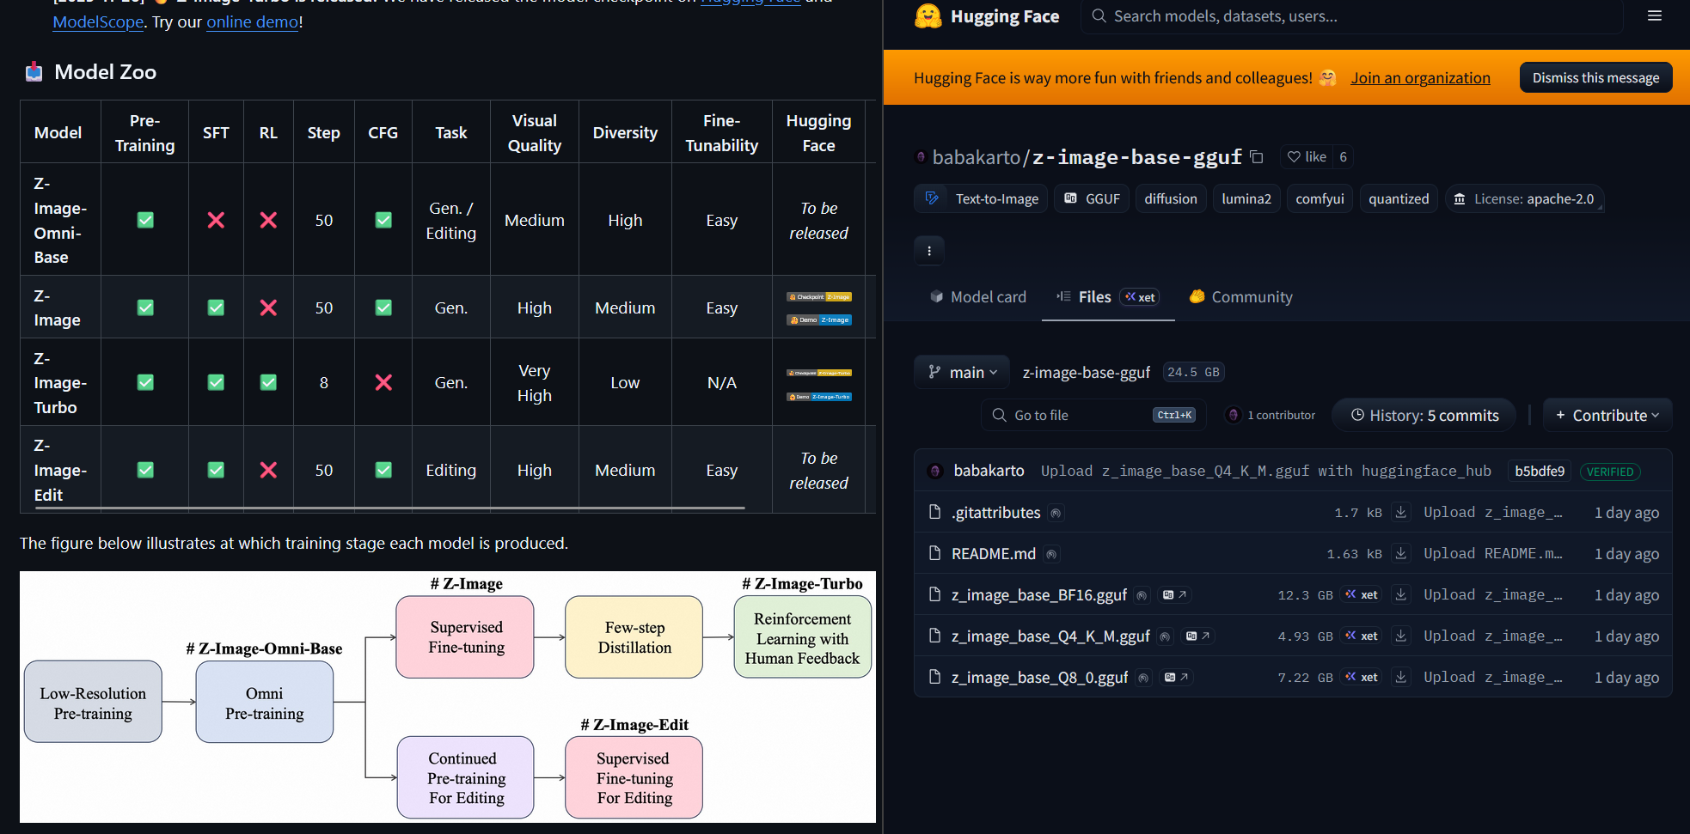The image size is (1690, 834).
Task: Click the scan icon beside z_image_base_Q8_0.gguf
Action: click(1143, 678)
